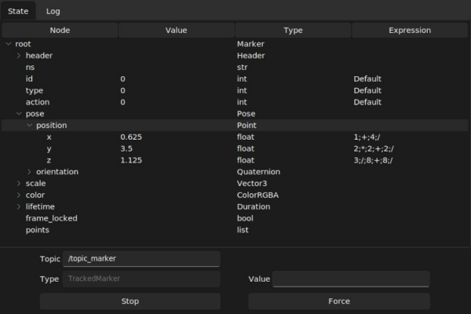Select the x position expression cell
This screenshot has height=314, width=471.
pyautogui.click(x=409, y=137)
